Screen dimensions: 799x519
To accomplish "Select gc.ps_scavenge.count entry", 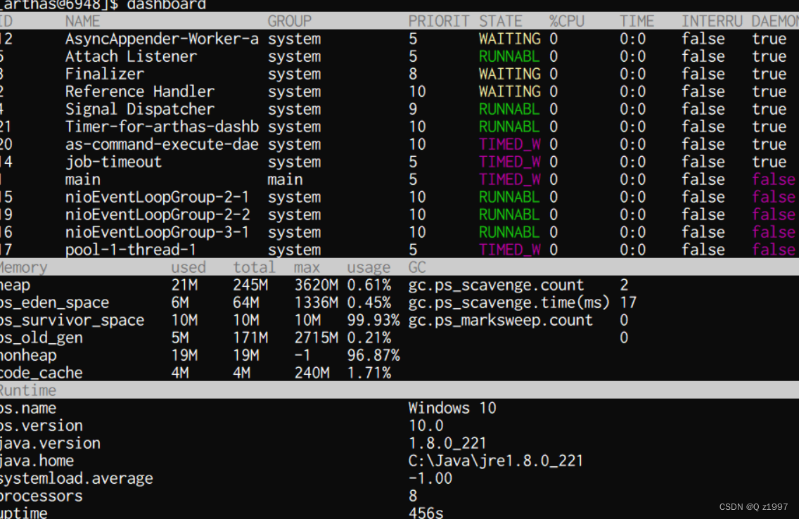I will (496, 286).
